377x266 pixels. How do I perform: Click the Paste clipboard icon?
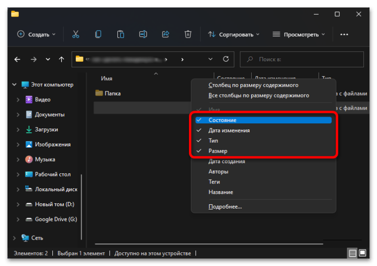(121, 34)
